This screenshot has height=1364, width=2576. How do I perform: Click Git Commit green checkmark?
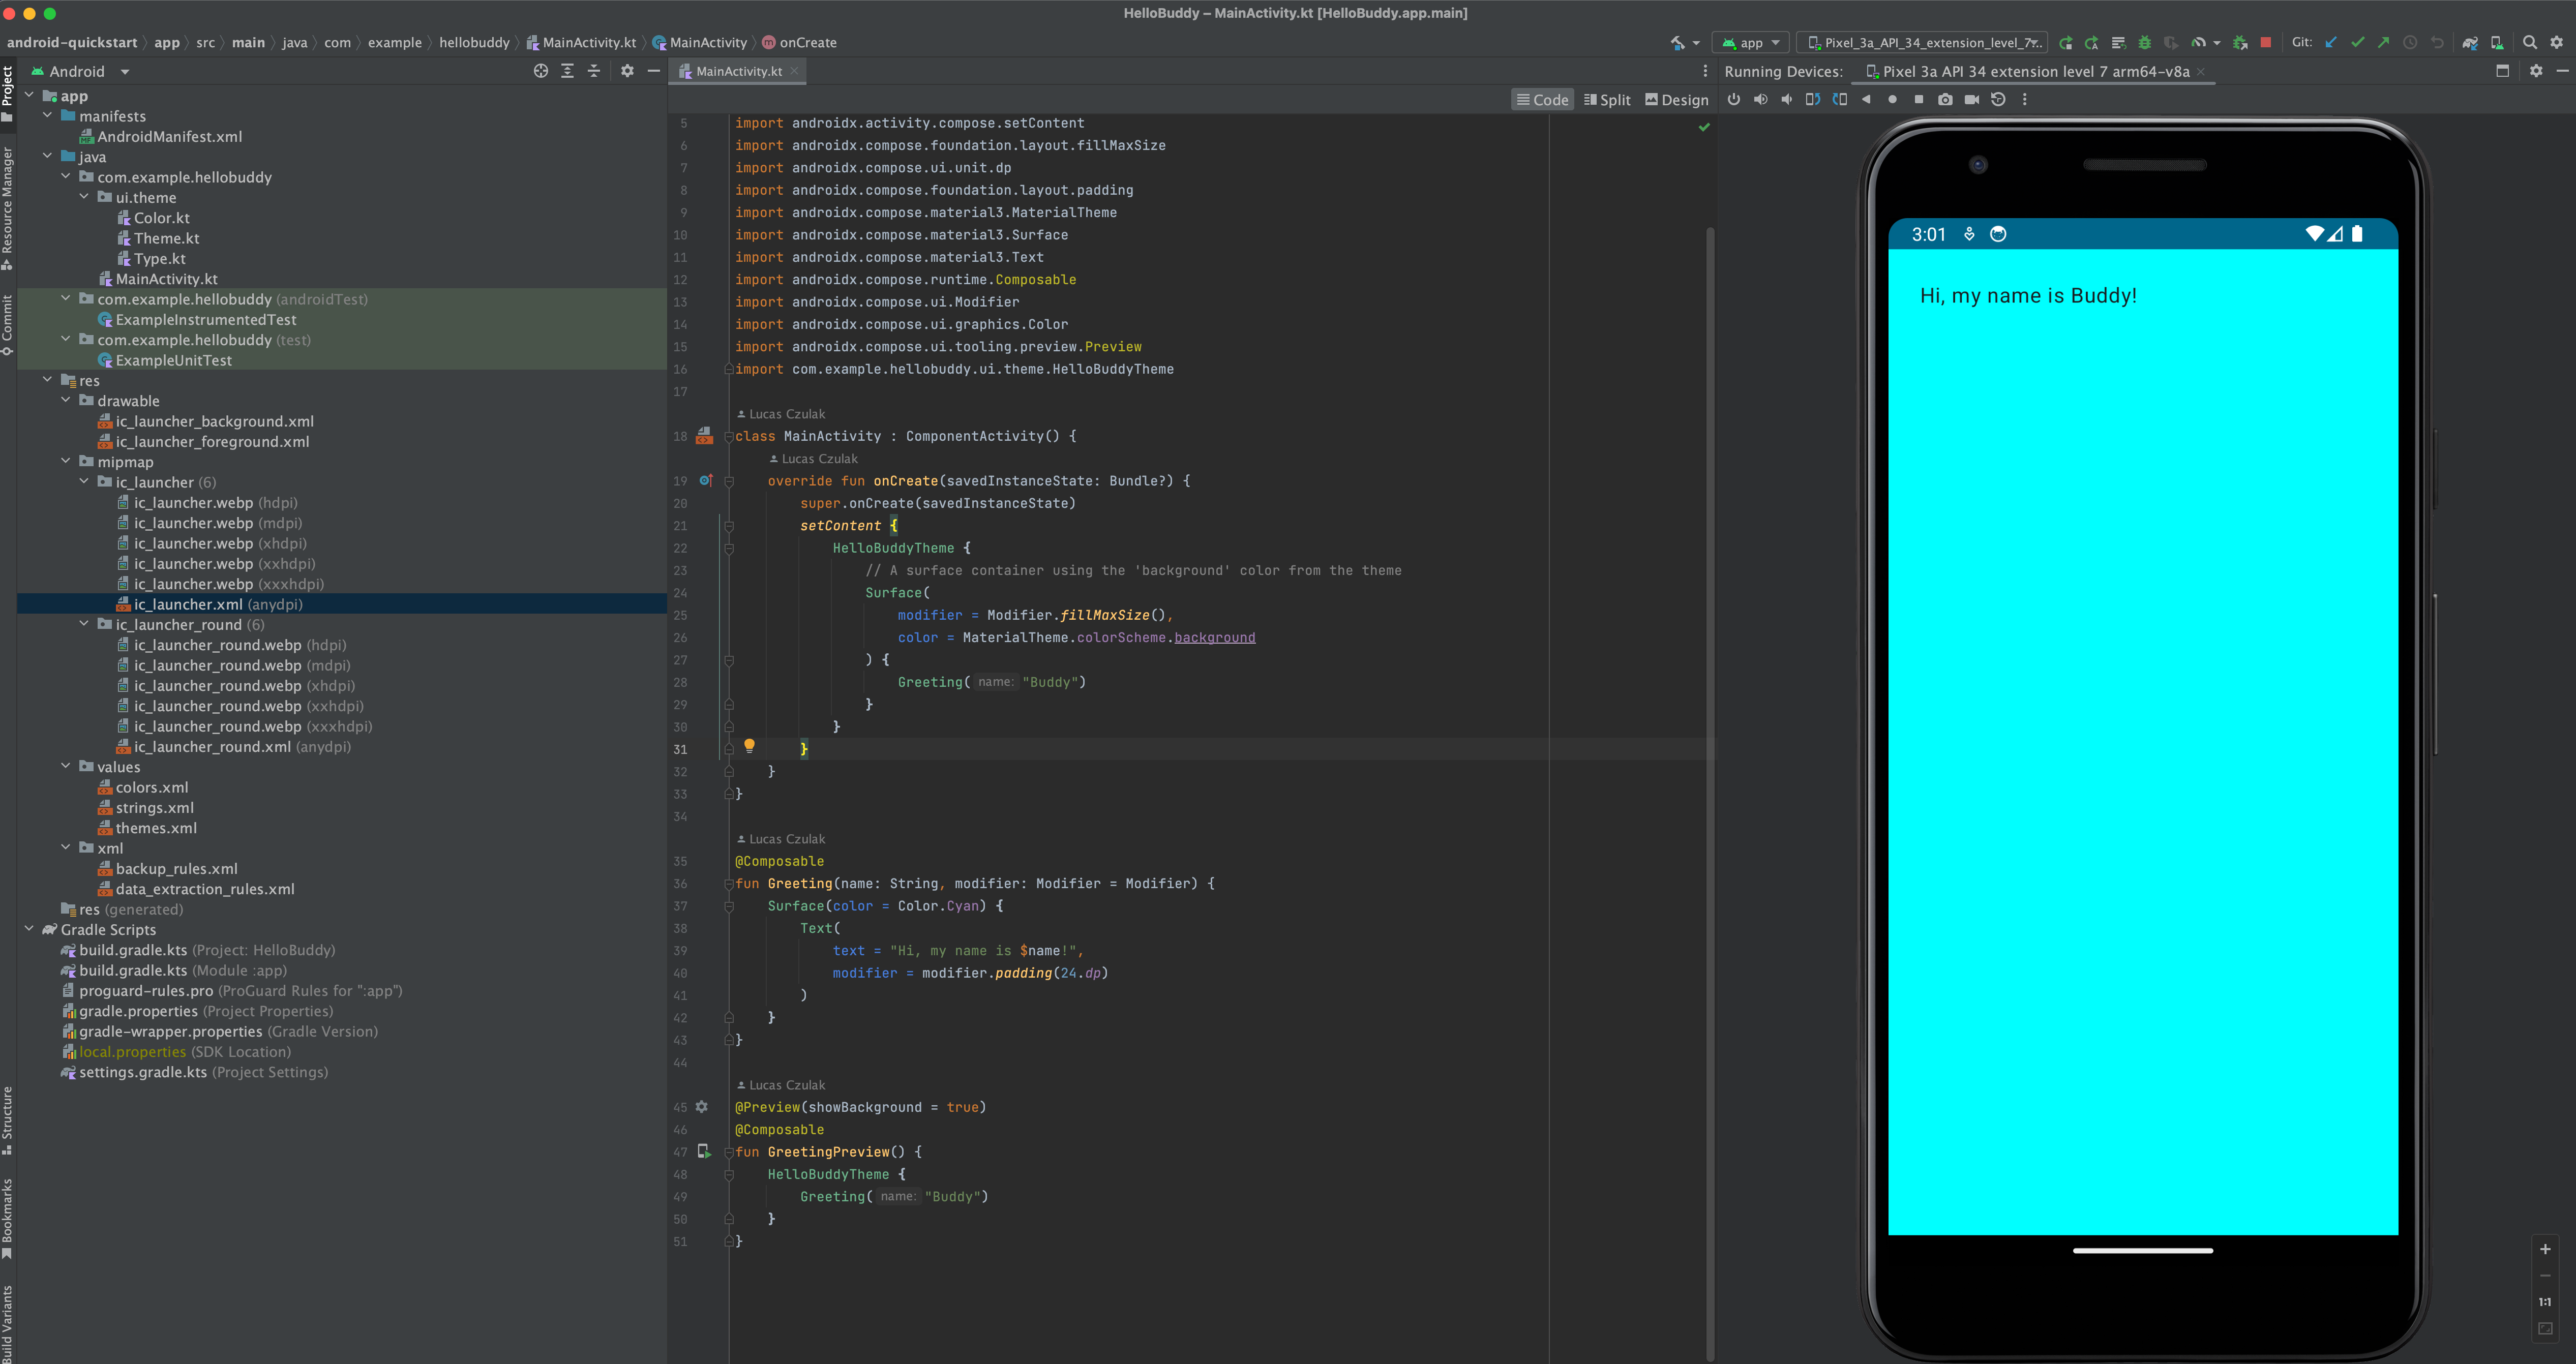[2357, 42]
